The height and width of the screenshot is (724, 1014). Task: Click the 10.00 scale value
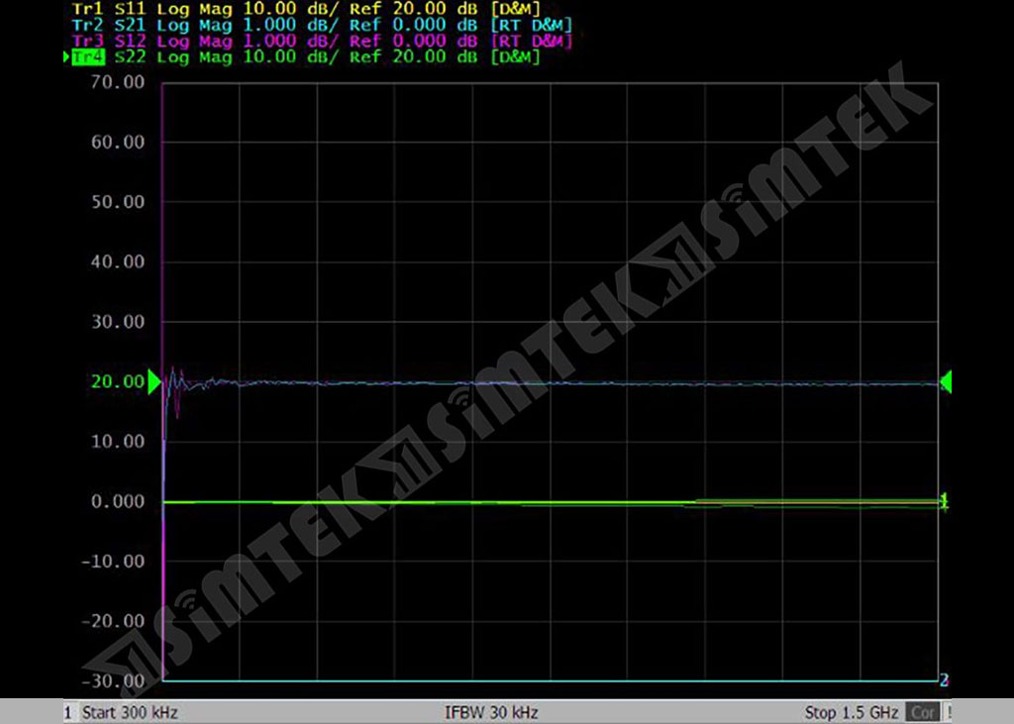tap(118, 442)
